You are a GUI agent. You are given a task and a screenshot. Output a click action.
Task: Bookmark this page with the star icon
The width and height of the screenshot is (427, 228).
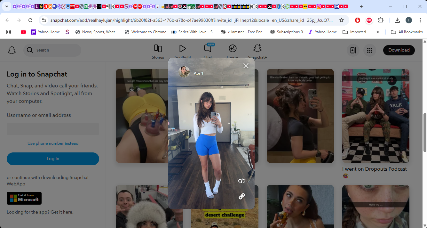[x=342, y=20]
